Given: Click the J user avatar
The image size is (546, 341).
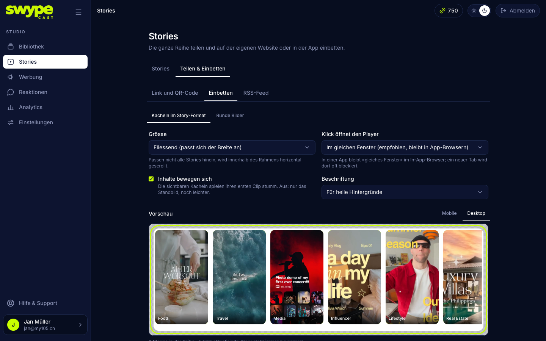Looking at the screenshot, I should coord(13,325).
